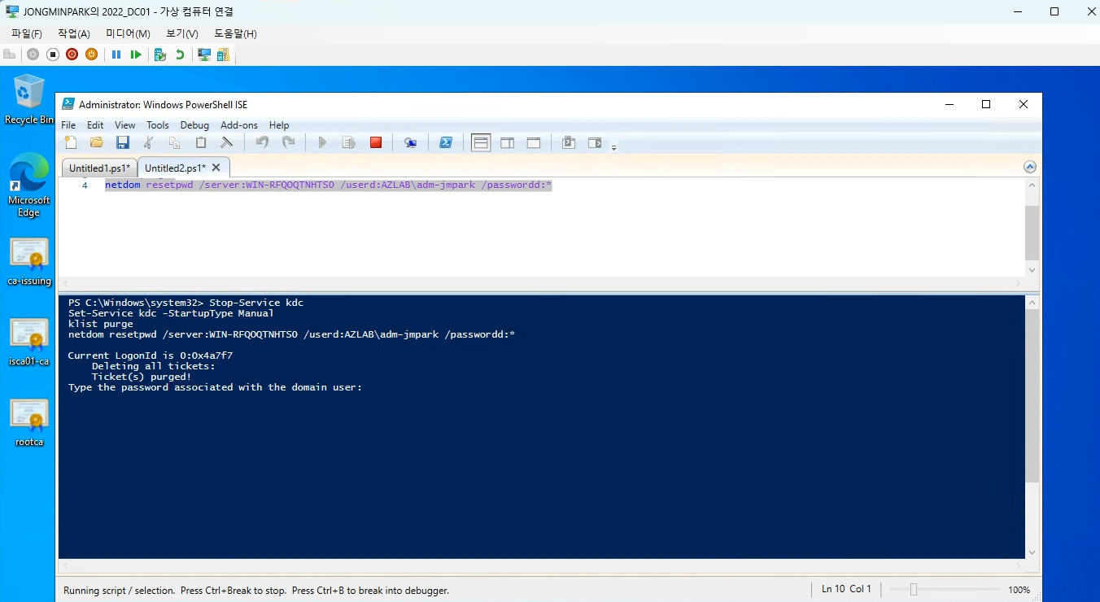The height and width of the screenshot is (602, 1100).
Task: Pause the virtual machine in Hyper-V toolbar
Action: 116,55
